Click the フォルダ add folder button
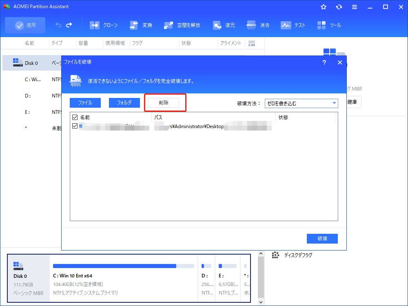Image resolution: width=408 pixels, height=306 pixels. pyautogui.click(x=124, y=103)
